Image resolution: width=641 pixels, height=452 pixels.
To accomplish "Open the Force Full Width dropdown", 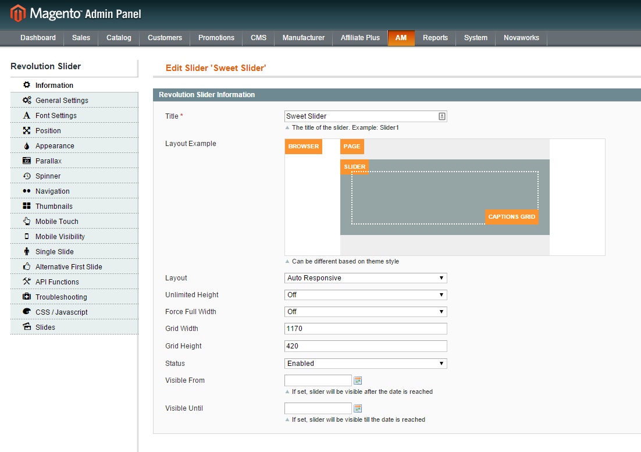I will pyautogui.click(x=365, y=311).
